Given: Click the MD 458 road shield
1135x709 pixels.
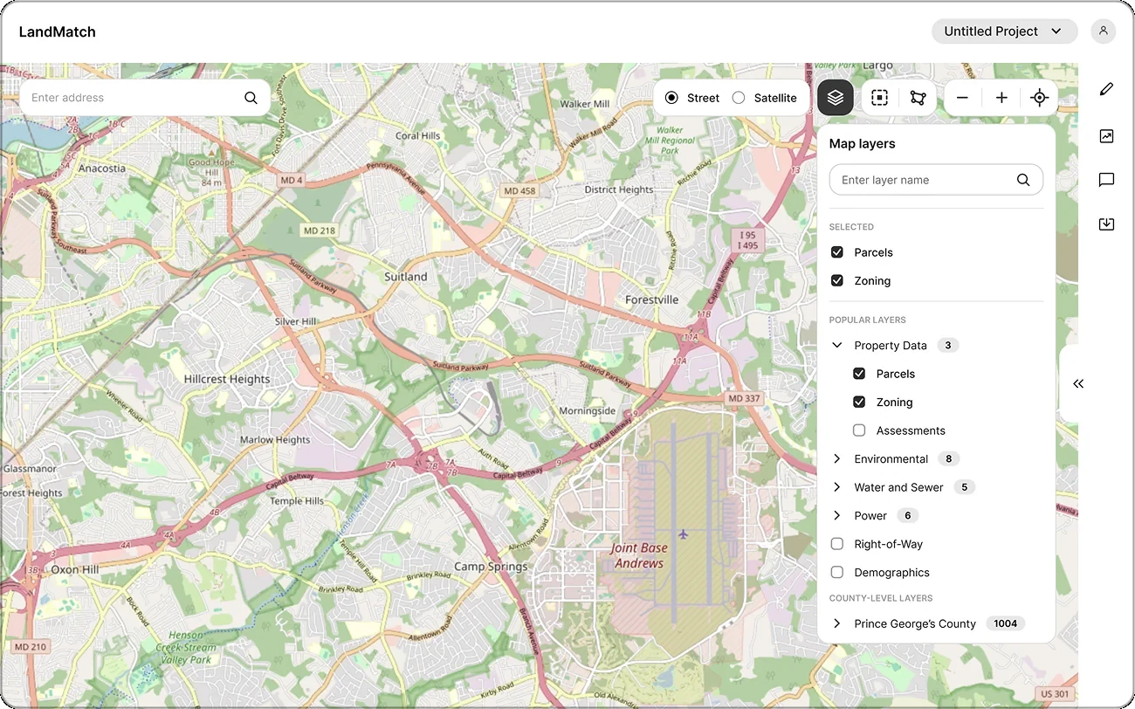Looking at the screenshot, I should coord(519,190).
